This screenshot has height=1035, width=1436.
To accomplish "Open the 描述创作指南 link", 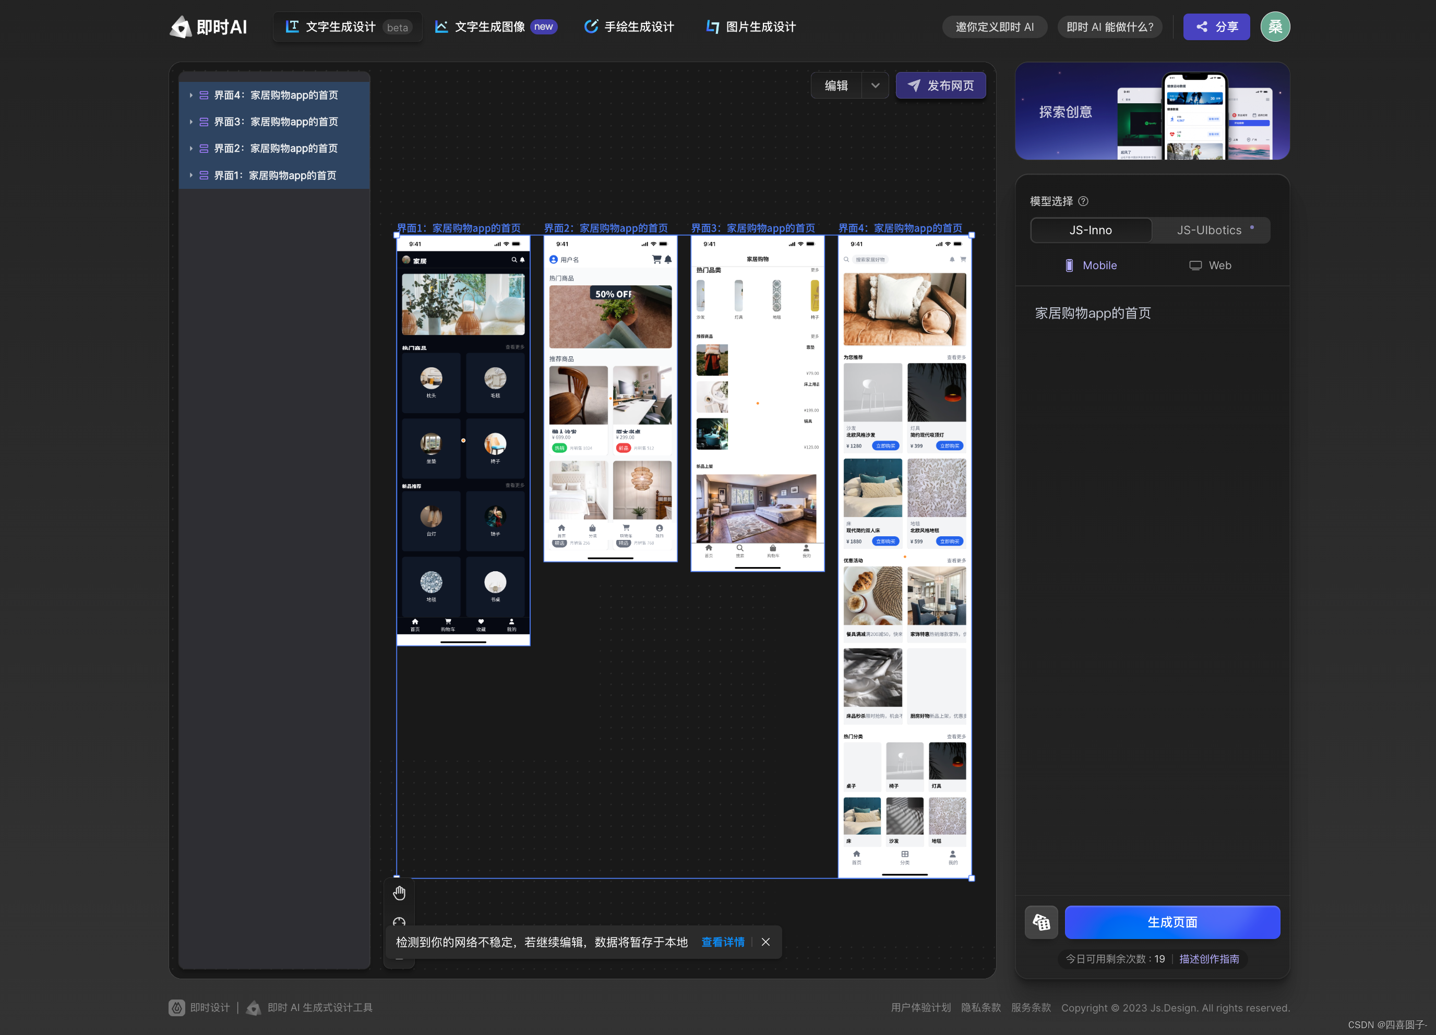I will pyautogui.click(x=1208, y=958).
